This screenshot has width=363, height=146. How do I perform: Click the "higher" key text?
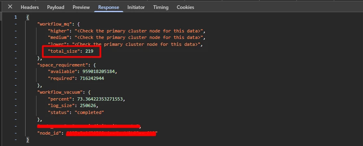click(58, 31)
